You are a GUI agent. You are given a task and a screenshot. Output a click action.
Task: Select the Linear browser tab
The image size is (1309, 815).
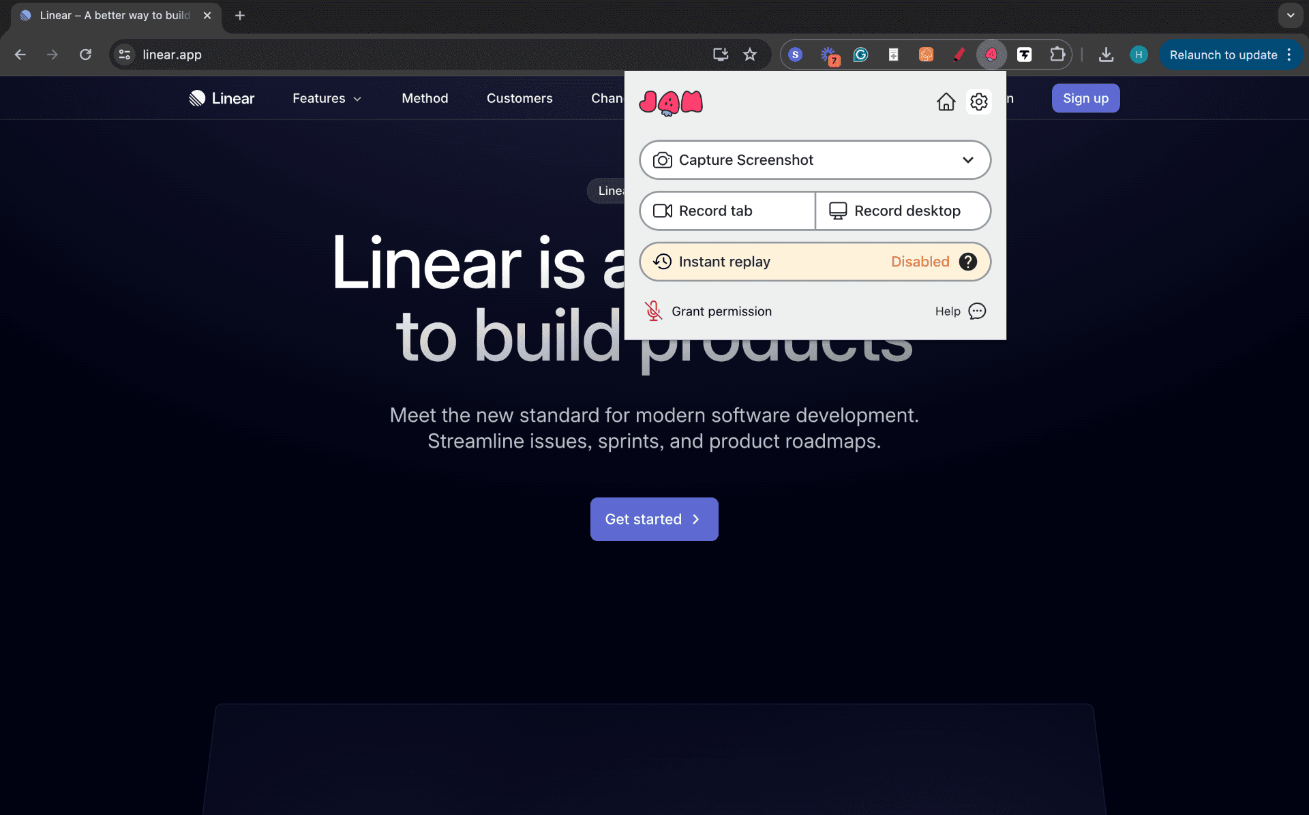pyautogui.click(x=115, y=15)
